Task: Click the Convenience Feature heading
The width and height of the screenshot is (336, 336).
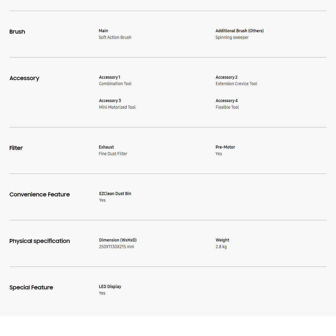Action: tap(40, 195)
